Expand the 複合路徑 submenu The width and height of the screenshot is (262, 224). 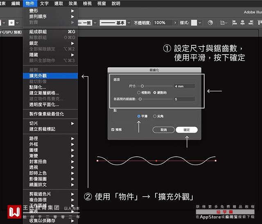50,200
